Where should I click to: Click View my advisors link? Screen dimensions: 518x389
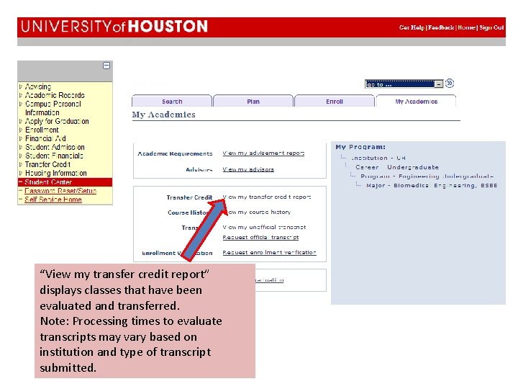point(248,169)
